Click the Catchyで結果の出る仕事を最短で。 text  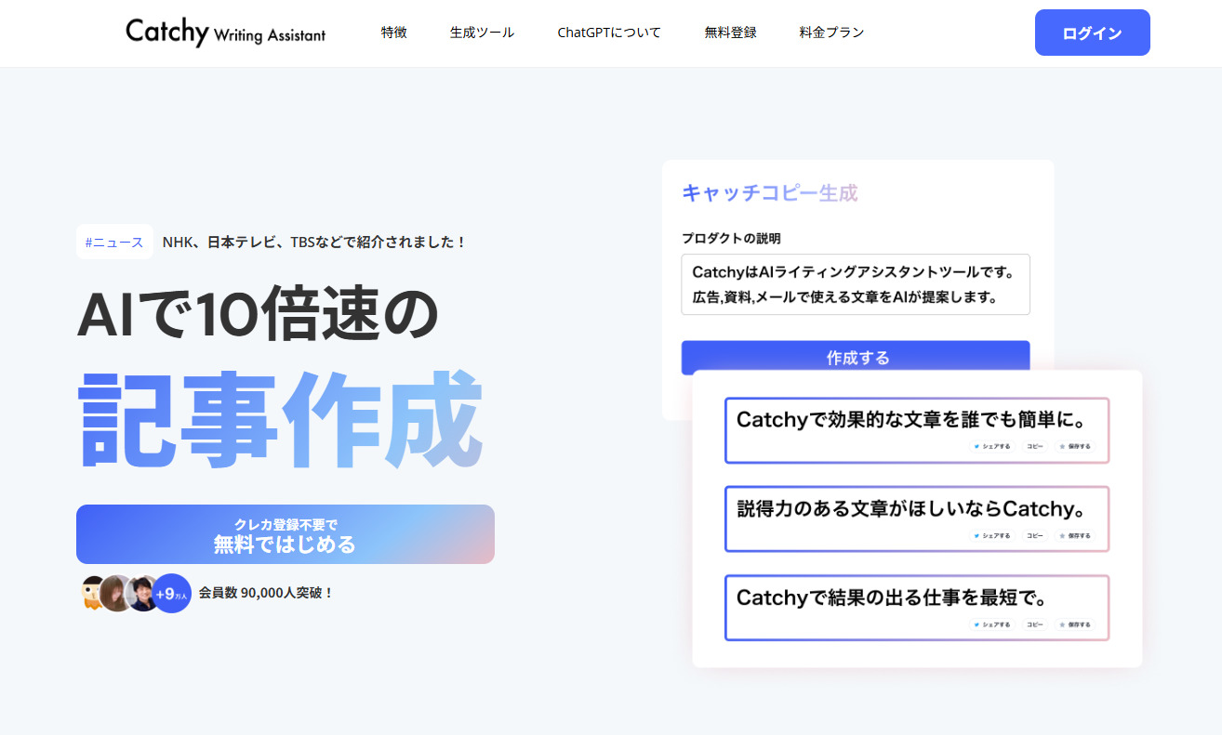tap(892, 597)
